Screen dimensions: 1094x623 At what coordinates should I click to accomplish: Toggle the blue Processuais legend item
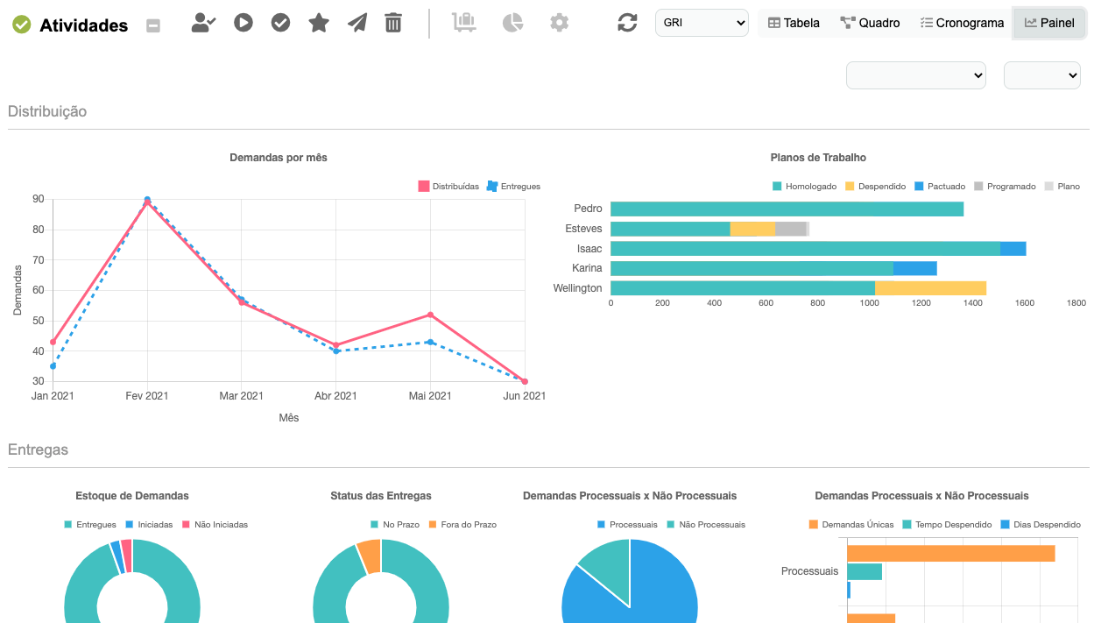(x=627, y=525)
